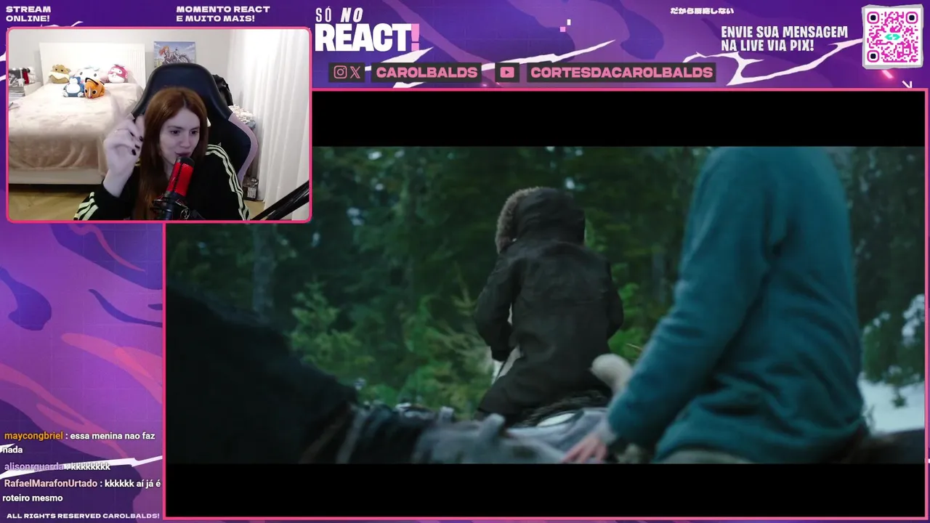
Task: Click username maycongbriel in chat
Action: pos(33,436)
